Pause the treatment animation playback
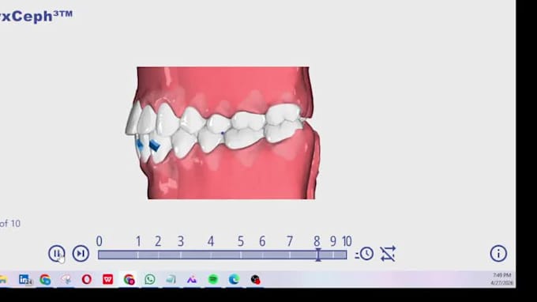Screen dimensions: 537x302 click(57, 254)
